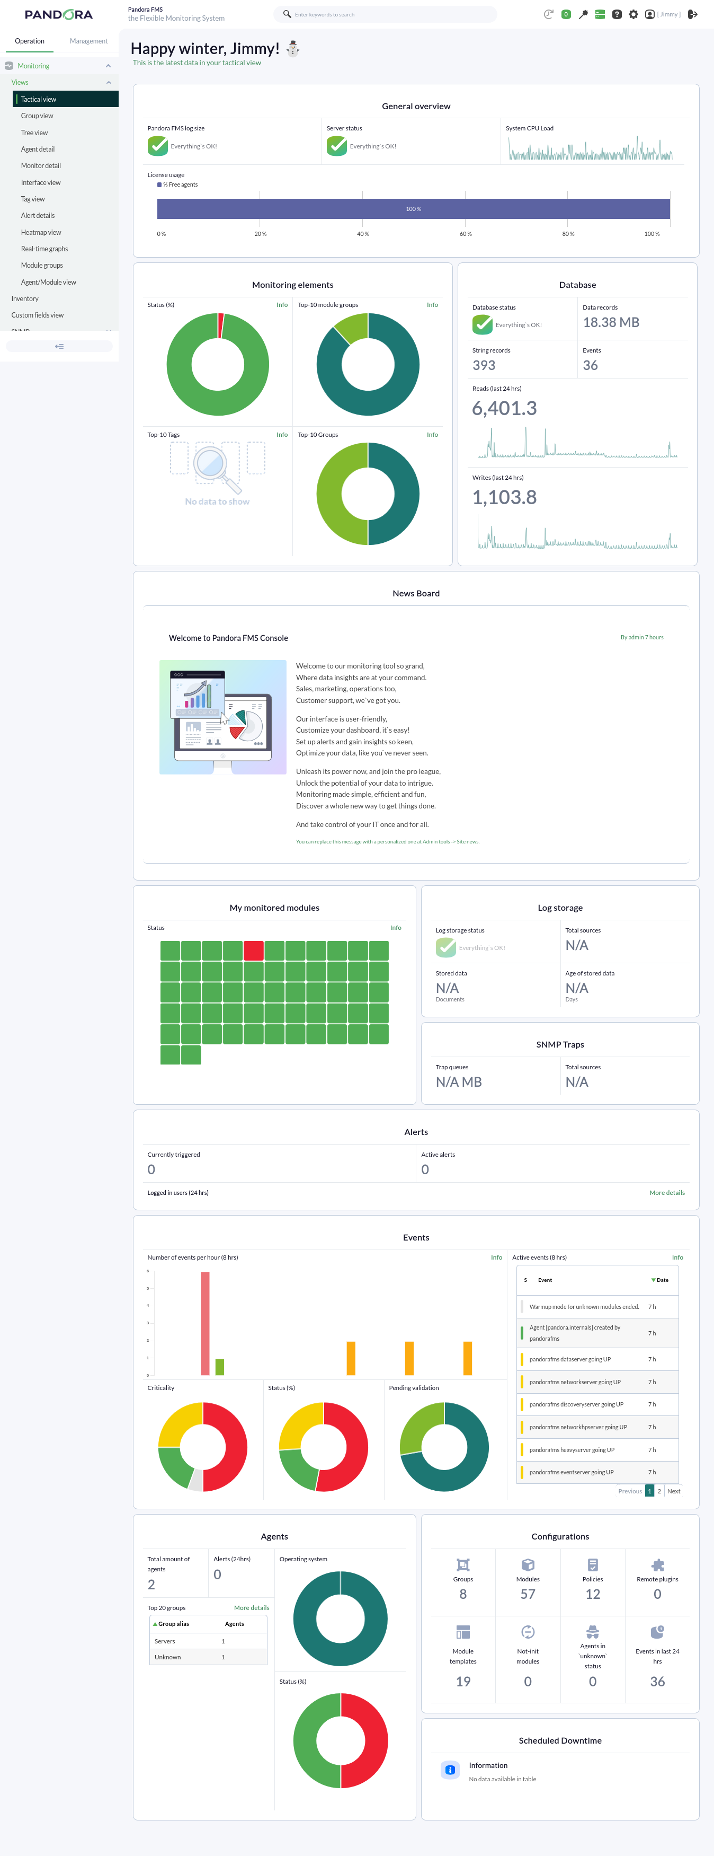Open the setup wizard wand icon
The image size is (714, 1856).
pos(583,14)
